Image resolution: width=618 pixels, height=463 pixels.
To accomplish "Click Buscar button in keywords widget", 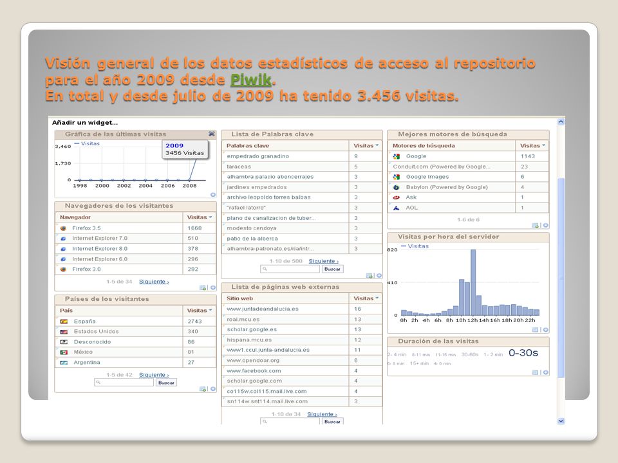I will [x=333, y=269].
